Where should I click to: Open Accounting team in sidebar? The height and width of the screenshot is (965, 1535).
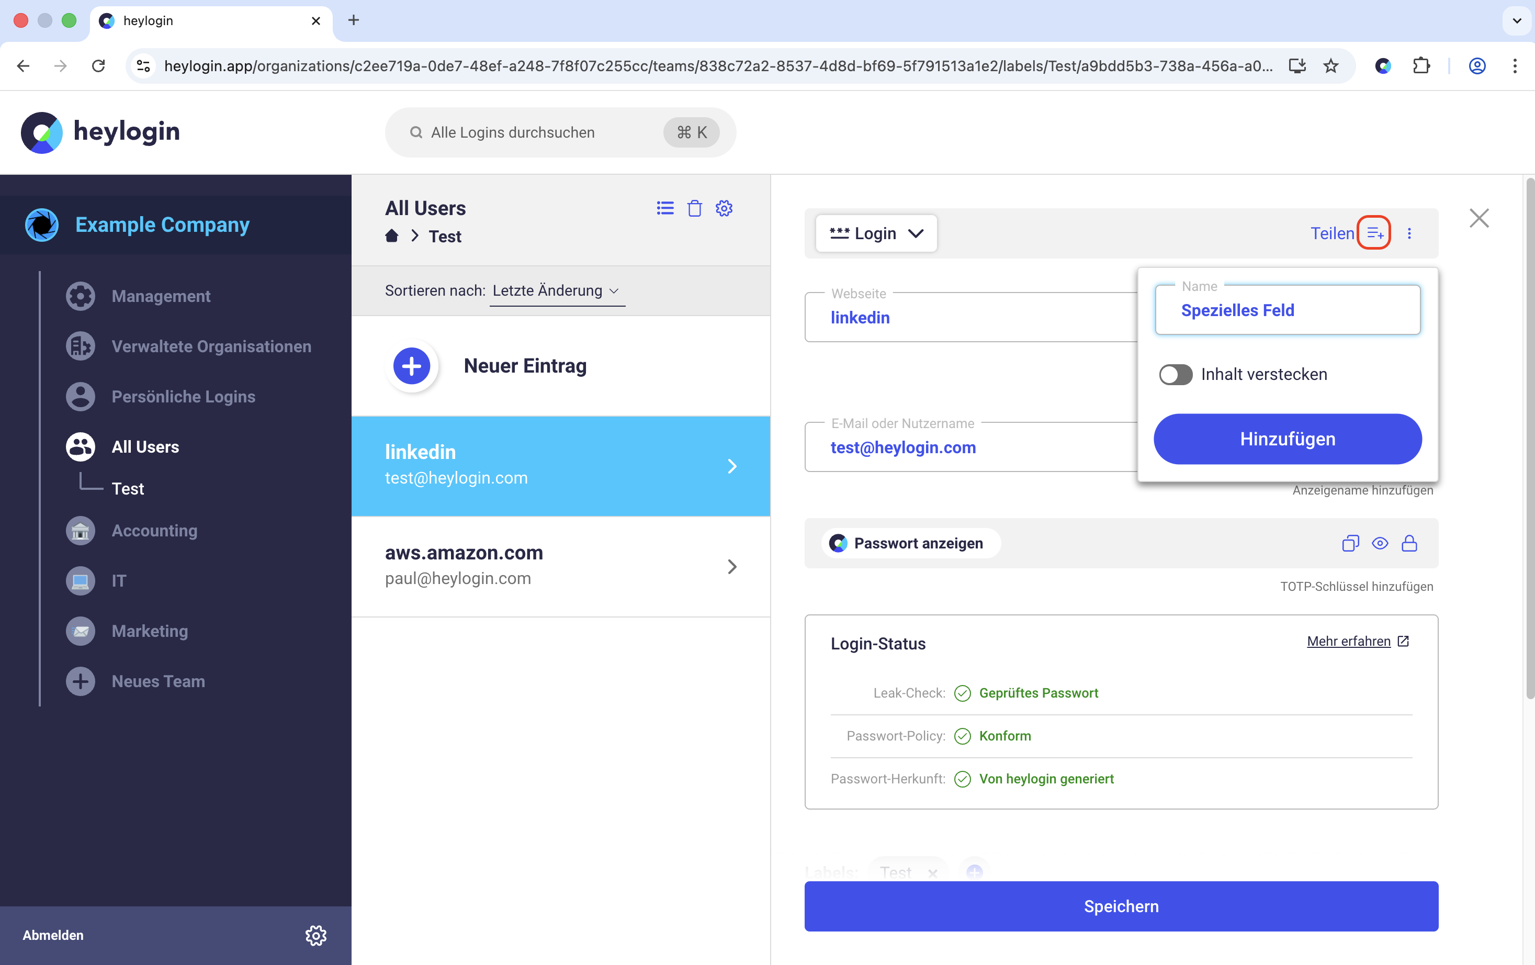pyautogui.click(x=154, y=531)
